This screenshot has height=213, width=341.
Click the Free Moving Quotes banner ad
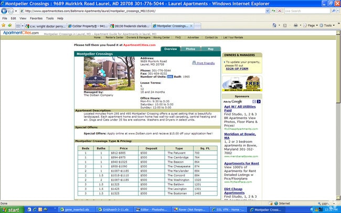[x=242, y=84]
